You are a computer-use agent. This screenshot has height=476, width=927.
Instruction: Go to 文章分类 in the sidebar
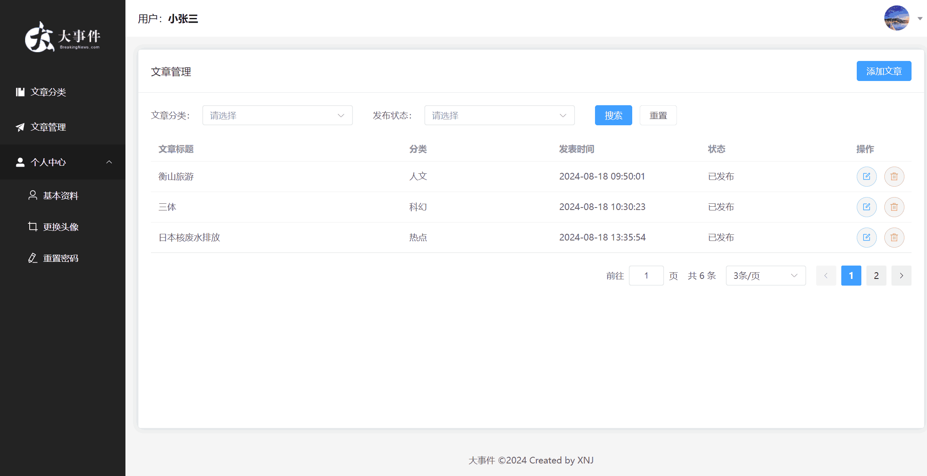point(48,92)
